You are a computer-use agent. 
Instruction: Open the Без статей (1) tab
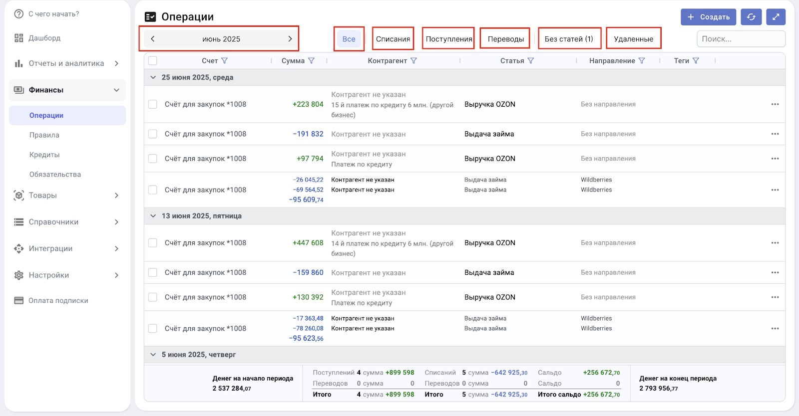click(x=569, y=39)
